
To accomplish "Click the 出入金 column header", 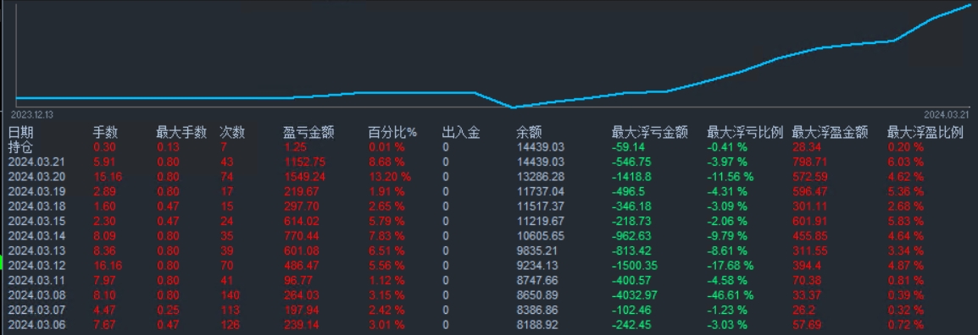I will tap(461, 132).
